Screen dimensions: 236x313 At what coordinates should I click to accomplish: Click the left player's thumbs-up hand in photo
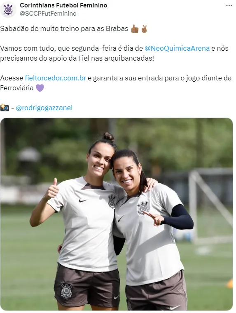pyautogui.click(x=52, y=189)
